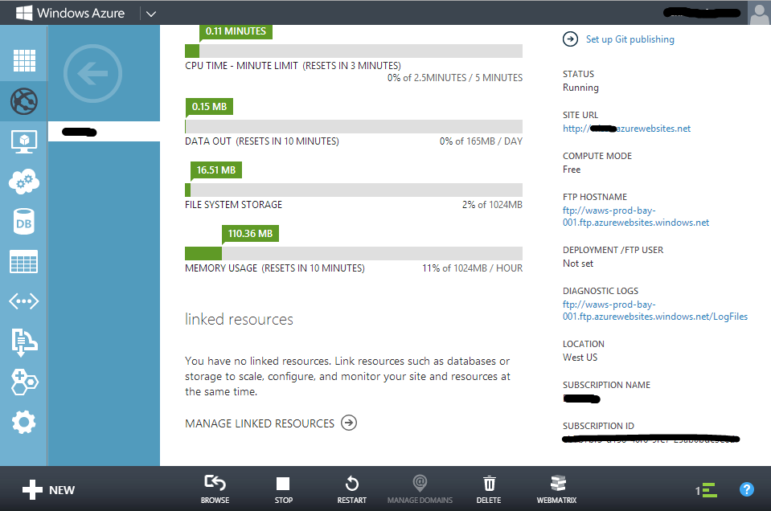Image resolution: width=771 pixels, height=511 pixels.
Task: Open the Set up Git publishing link
Action: coord(630,39)
